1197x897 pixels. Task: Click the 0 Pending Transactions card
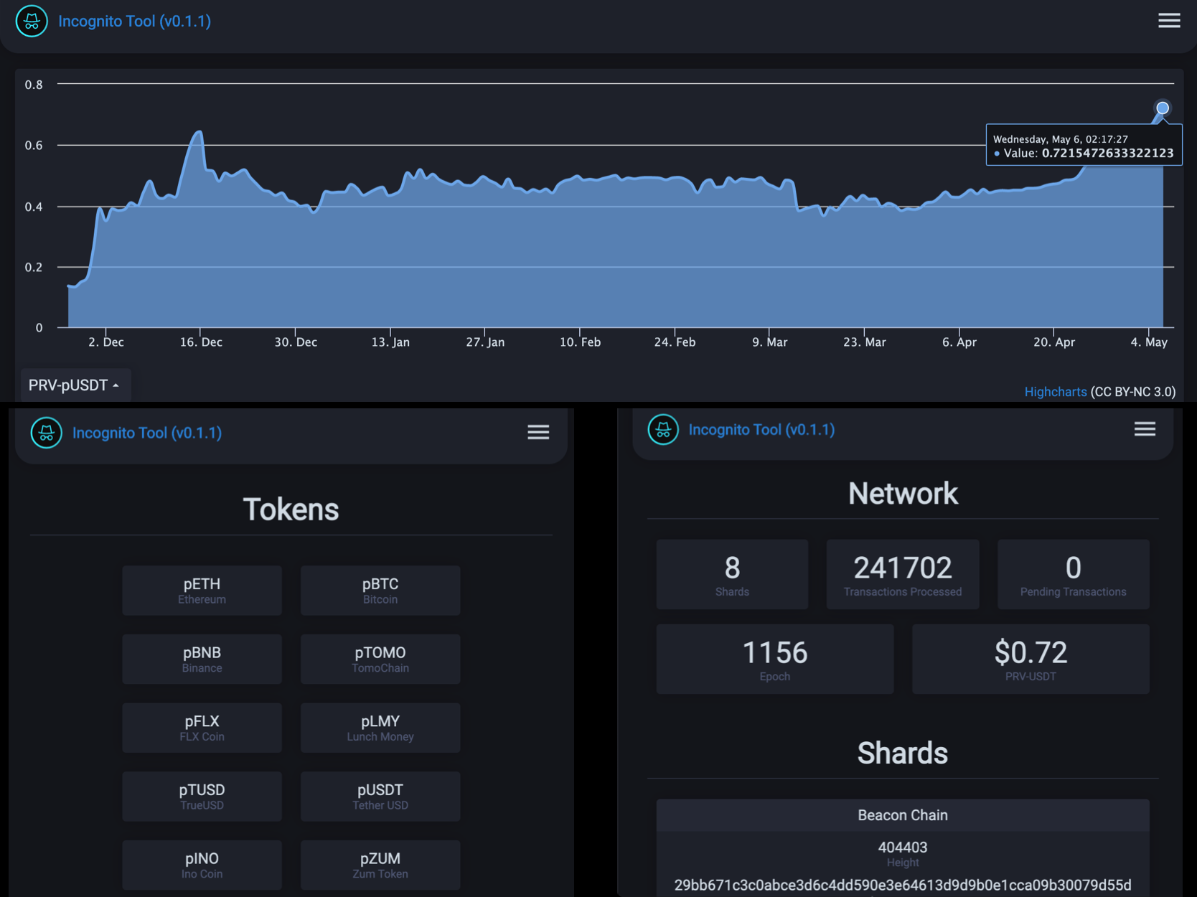click(1074, 575)
